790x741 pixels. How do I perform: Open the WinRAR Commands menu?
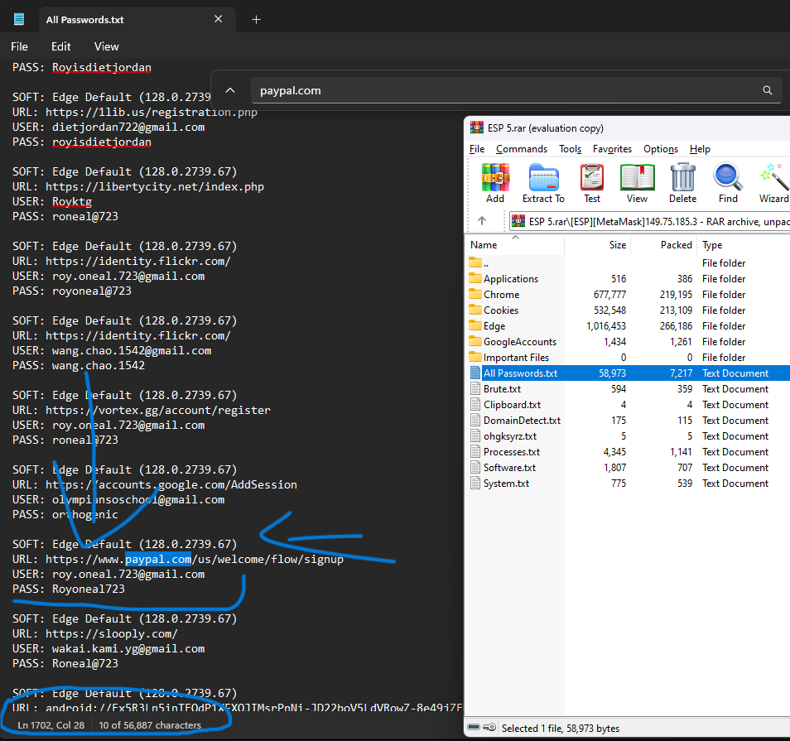[522, 148]
